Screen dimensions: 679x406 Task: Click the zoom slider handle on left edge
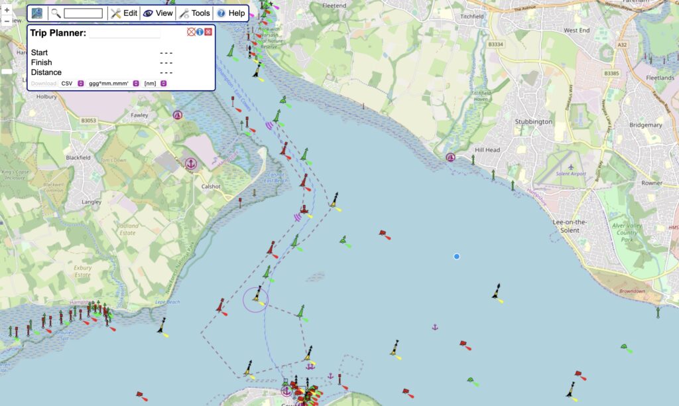point(7,71)
